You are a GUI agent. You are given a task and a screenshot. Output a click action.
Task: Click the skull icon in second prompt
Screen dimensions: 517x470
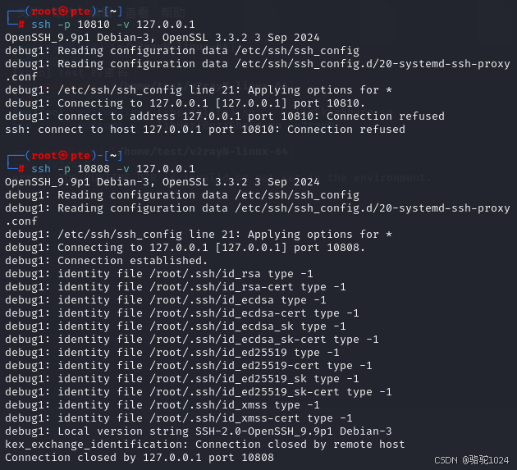(63, 156)
